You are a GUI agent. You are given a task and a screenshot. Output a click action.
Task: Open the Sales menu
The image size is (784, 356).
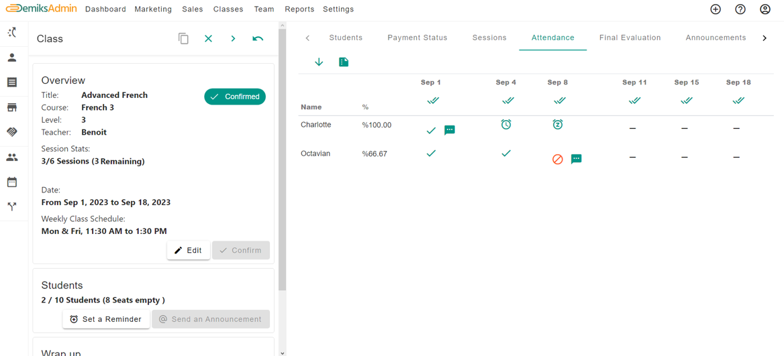pos(193,9)
